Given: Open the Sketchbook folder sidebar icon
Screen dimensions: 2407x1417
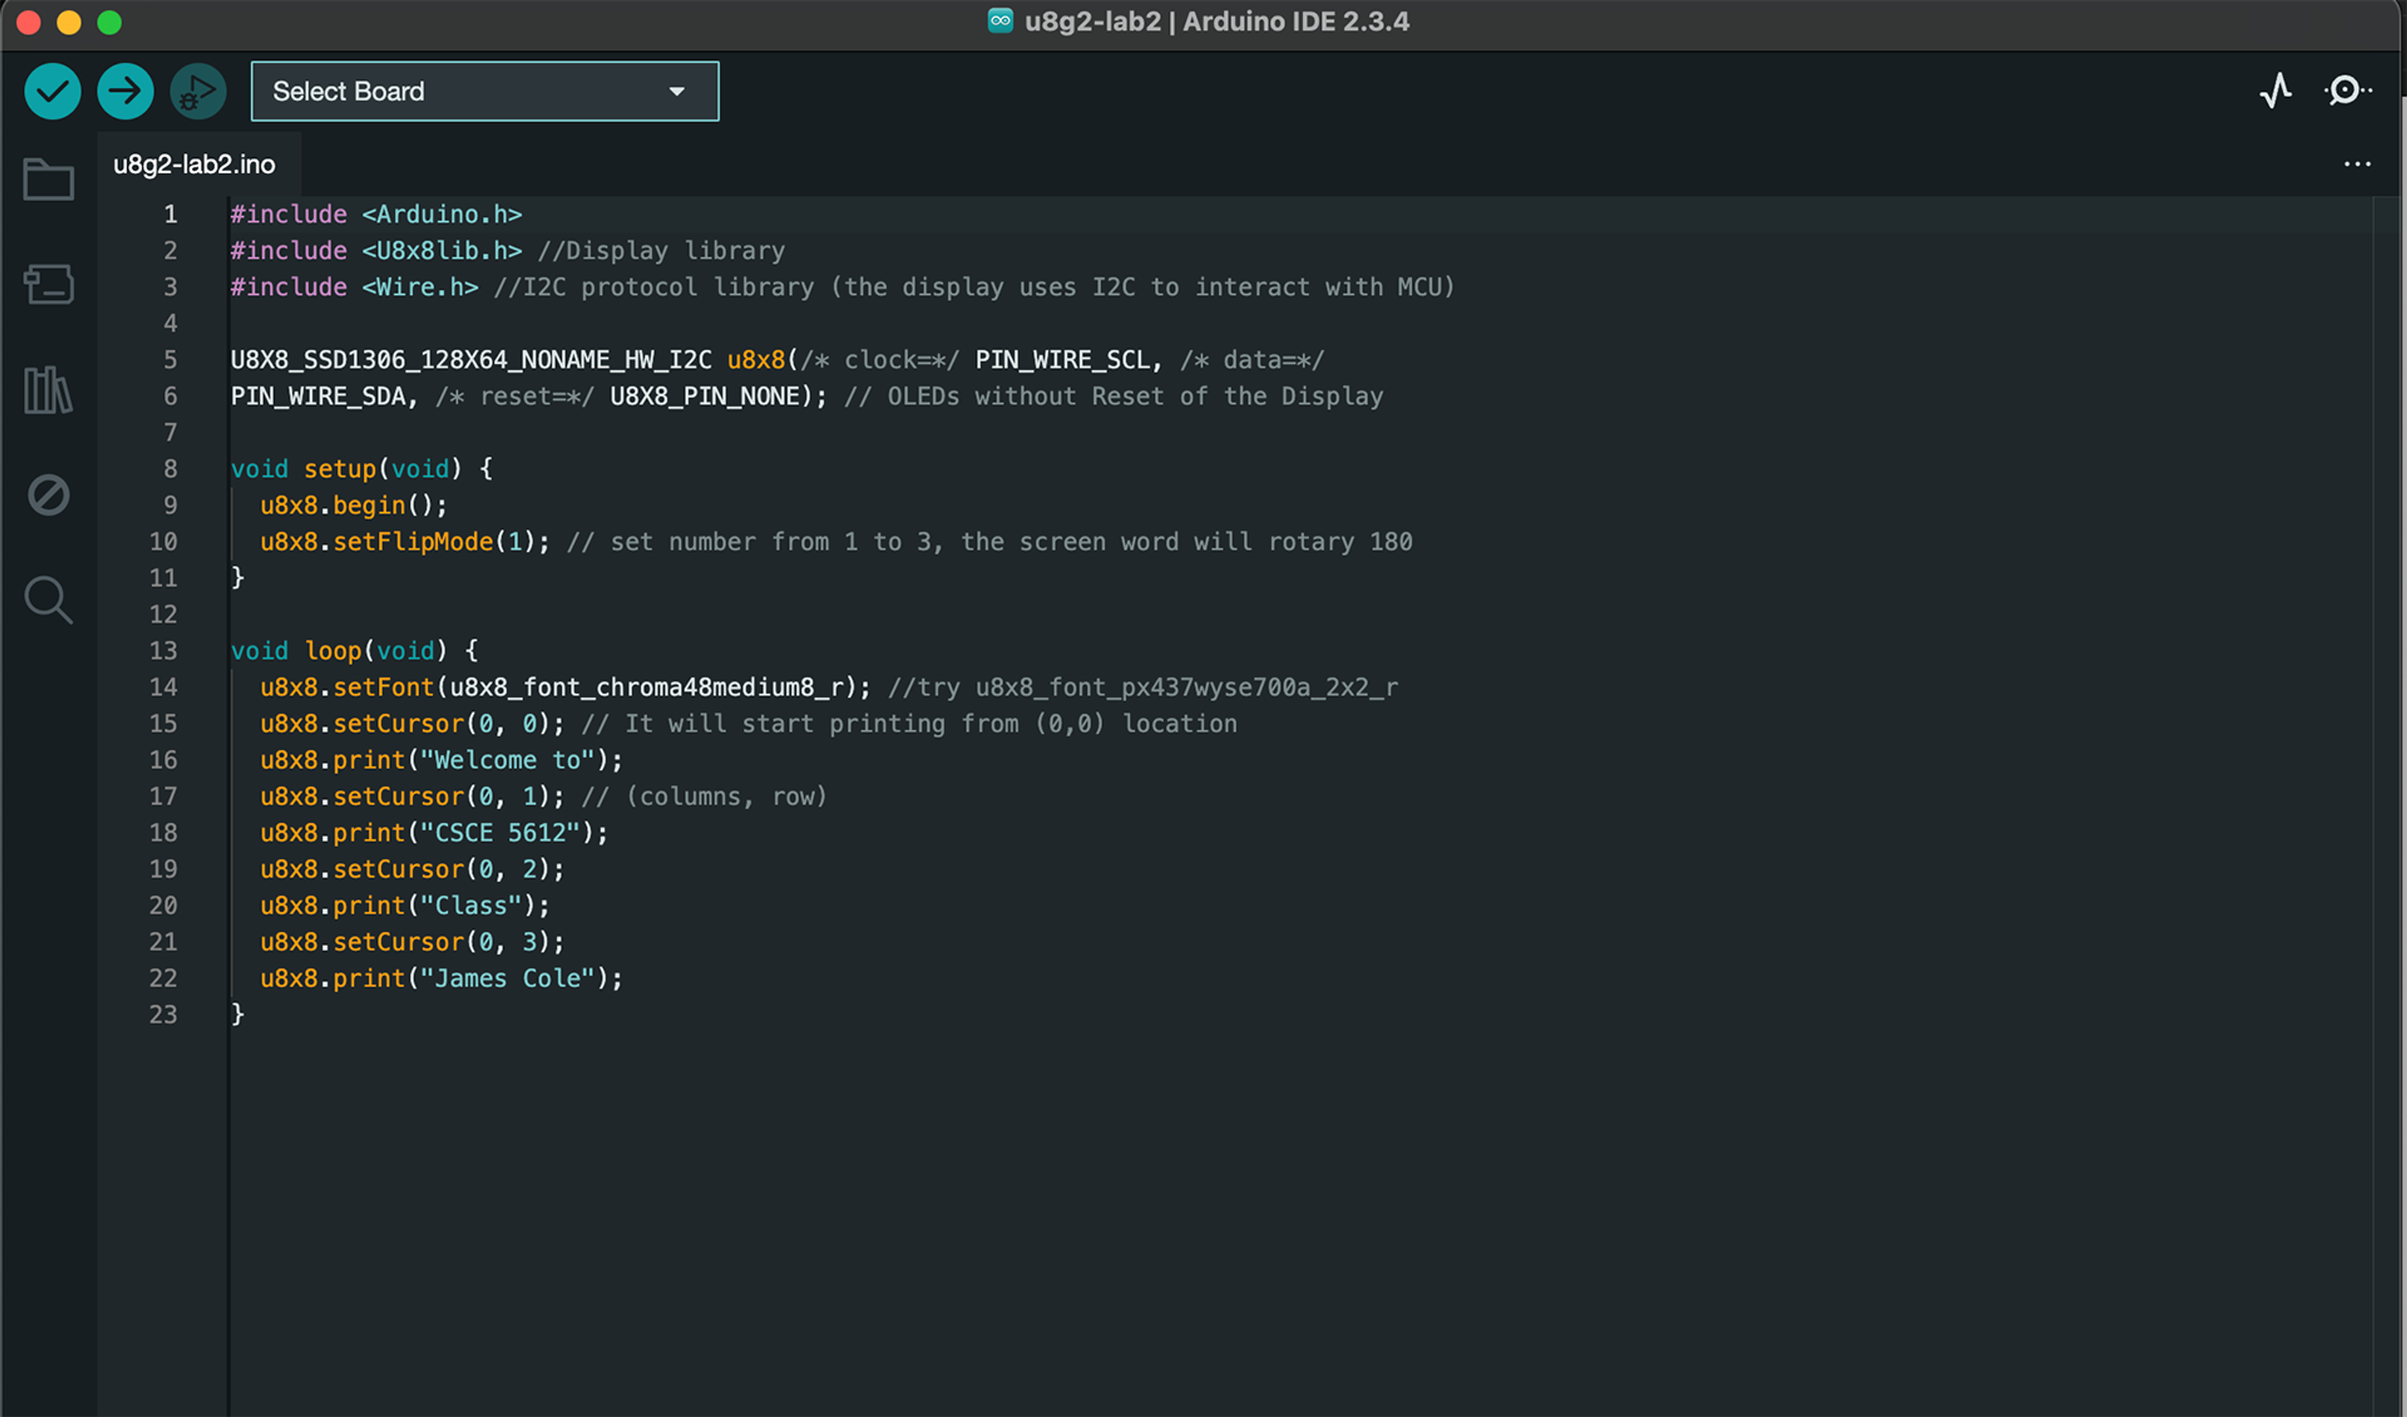Looking at the screenshot, I should point(48,180).
